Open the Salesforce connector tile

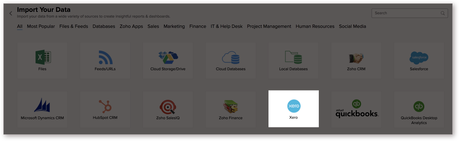tap(419, 61)
